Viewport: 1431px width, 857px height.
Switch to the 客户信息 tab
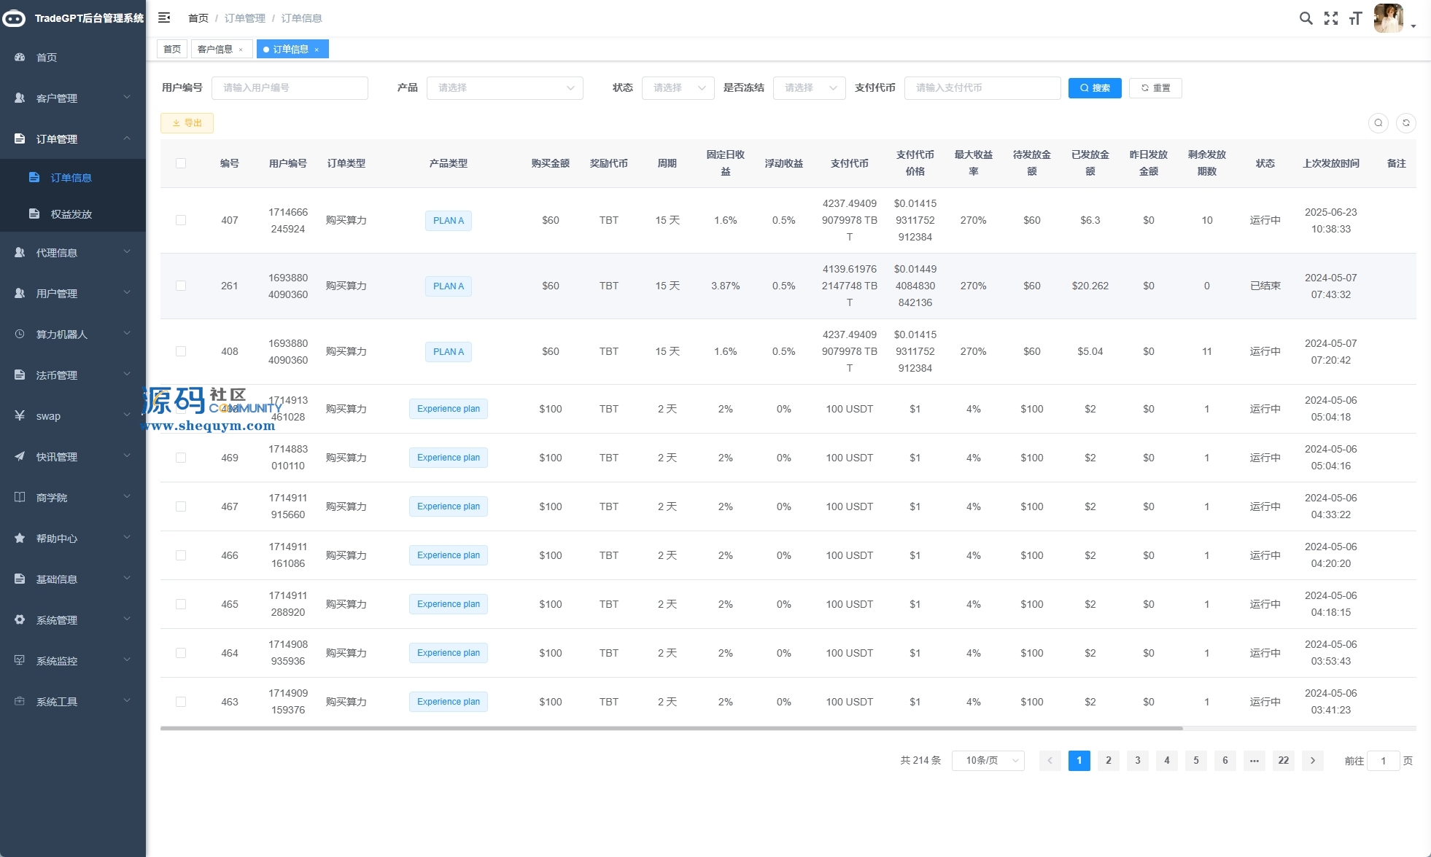215,50
